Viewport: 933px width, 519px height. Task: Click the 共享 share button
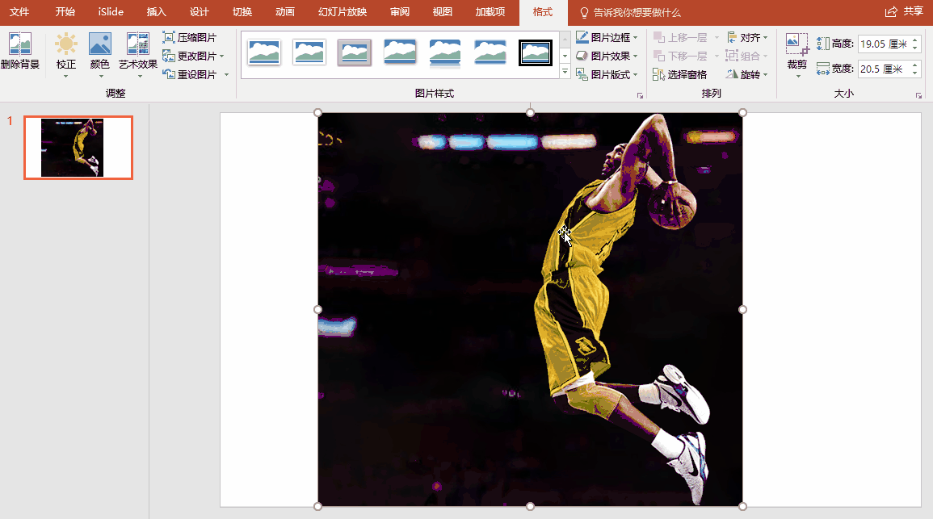pyautogui.click(x=905, y=12)
